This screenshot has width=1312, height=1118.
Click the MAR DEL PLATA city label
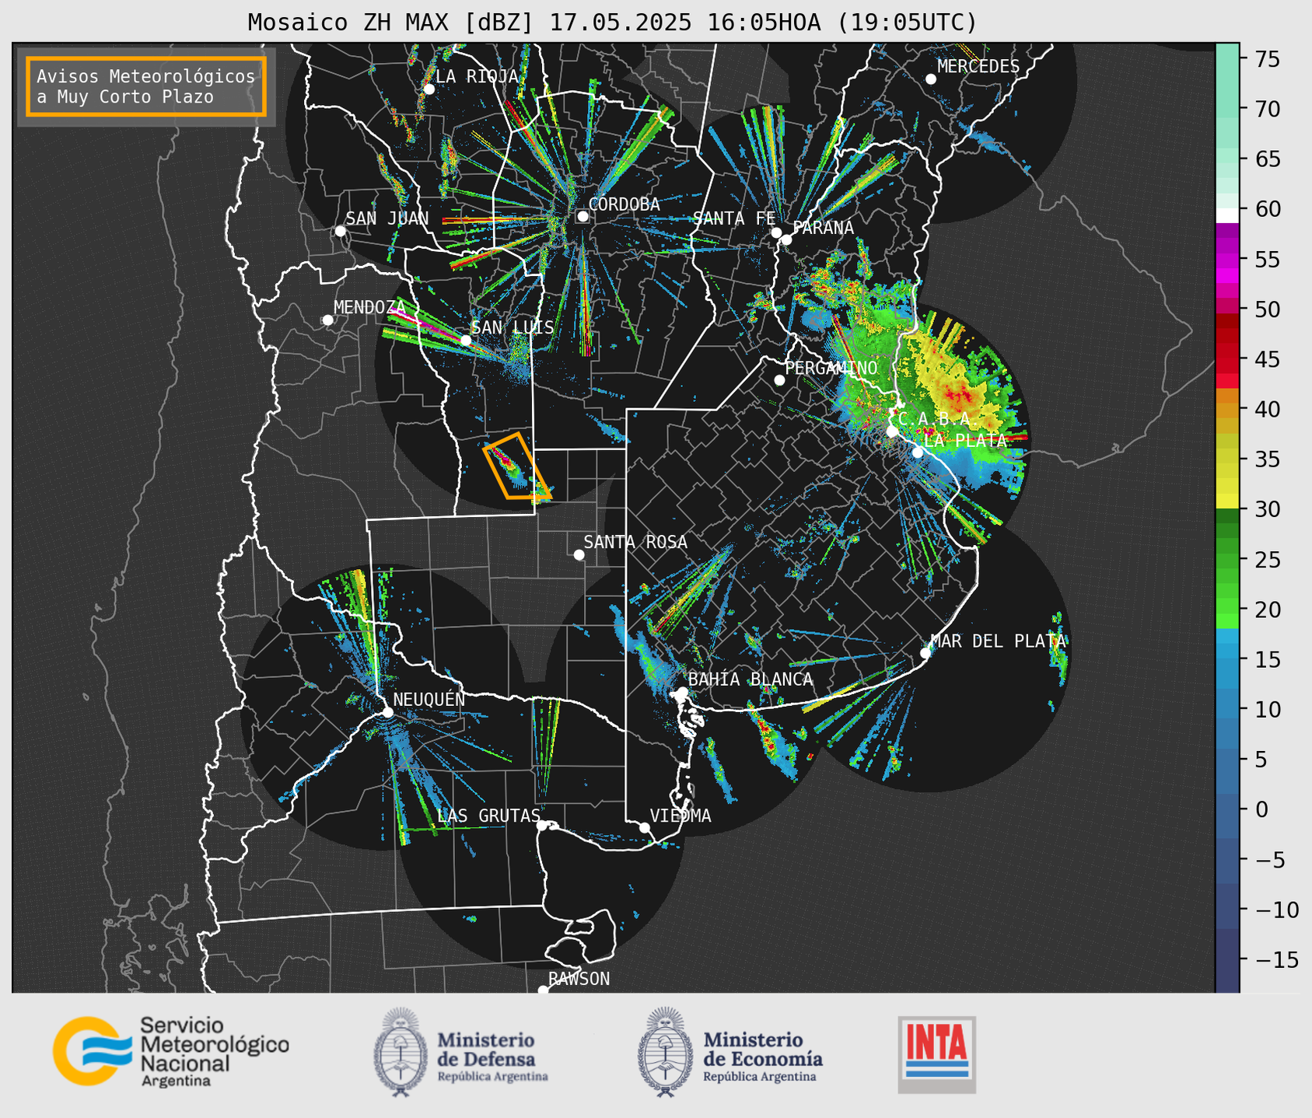pos(999,641)
